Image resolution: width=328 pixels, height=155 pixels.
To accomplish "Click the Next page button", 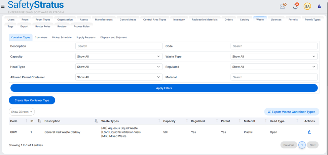I will [x=313, y=145].
